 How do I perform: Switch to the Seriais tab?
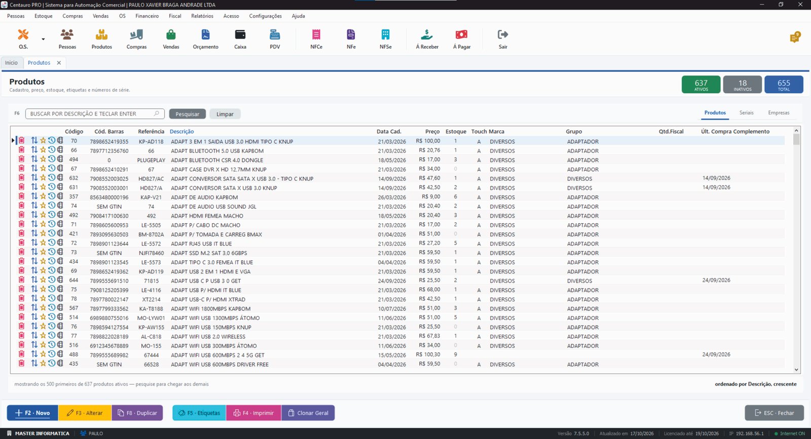tap(746, 113)
